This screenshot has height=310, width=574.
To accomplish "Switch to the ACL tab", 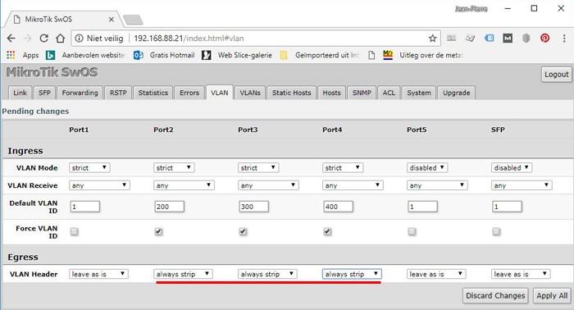I will pyautogui.click(x=389, y=93).
